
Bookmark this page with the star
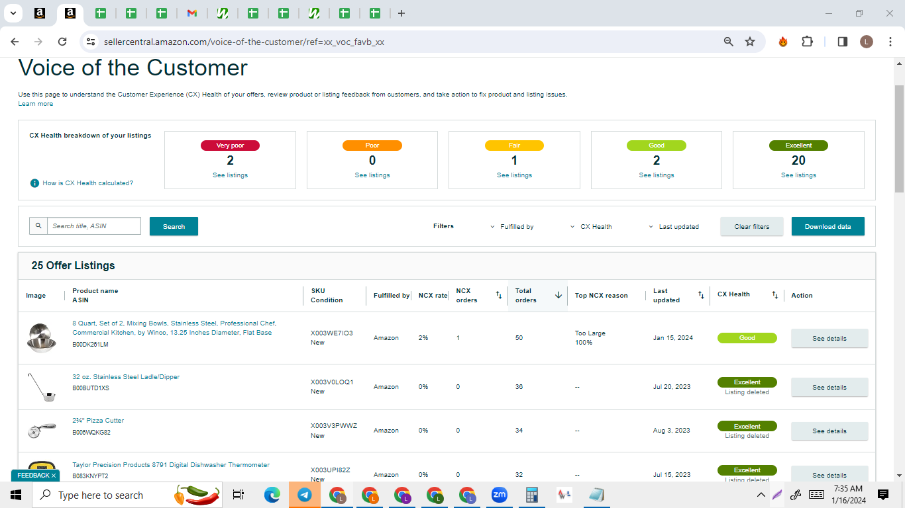tap(750, 42)
